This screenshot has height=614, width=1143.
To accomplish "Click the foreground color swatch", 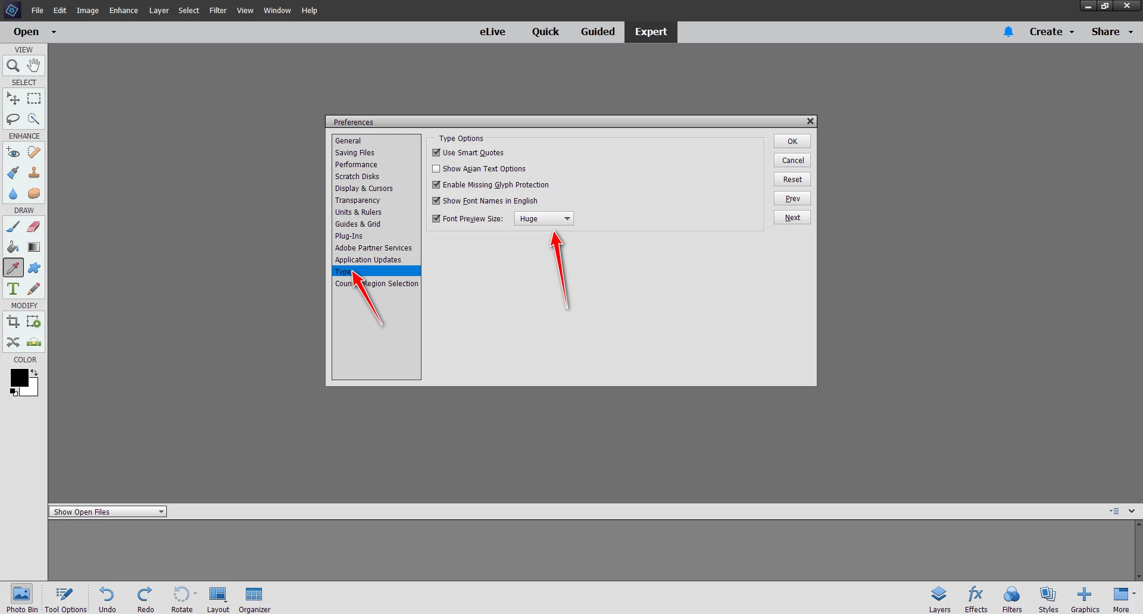I will pyautogui.click(x=19, y=378).
